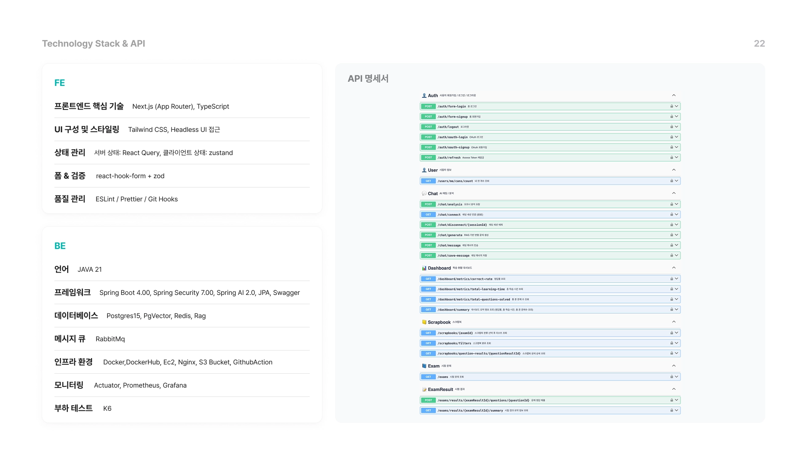Click lock icon on /auth/form-login row
The image size is (809, 455).
tap(672, 106)
